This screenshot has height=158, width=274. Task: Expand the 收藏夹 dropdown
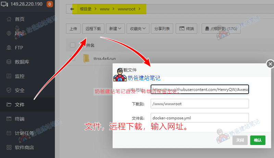(x=138, y=29)
